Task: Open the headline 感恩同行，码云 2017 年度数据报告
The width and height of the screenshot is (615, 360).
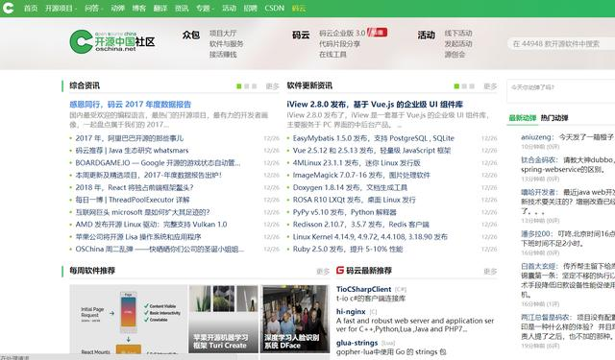Action: [131, 105]
